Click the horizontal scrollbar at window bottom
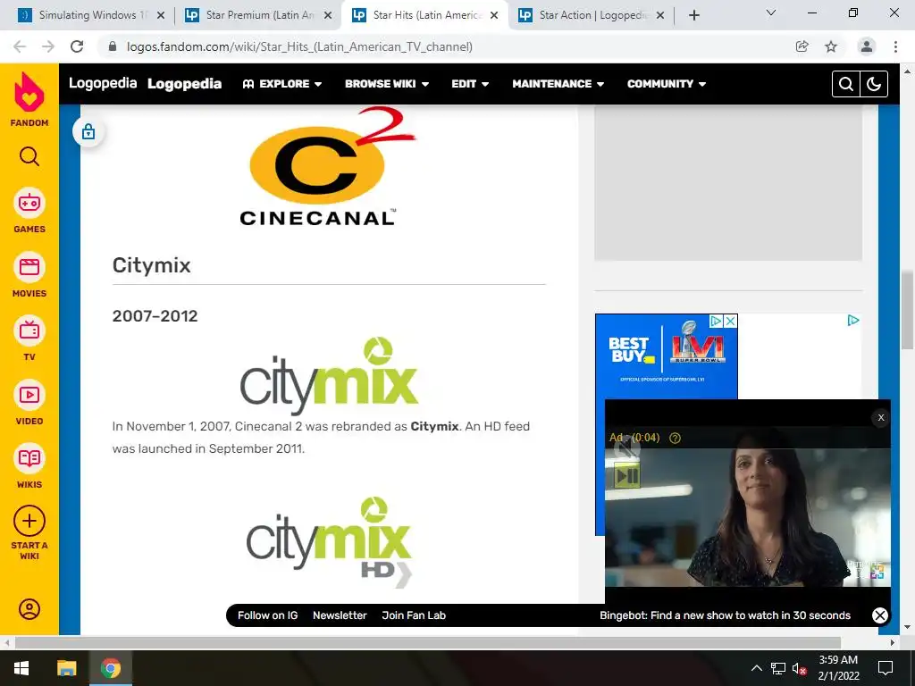Viewport: 915px width, 686px height. 428,643
